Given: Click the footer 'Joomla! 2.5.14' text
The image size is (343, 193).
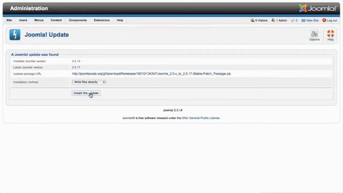Looking at the screenshot, I should 173,110.
